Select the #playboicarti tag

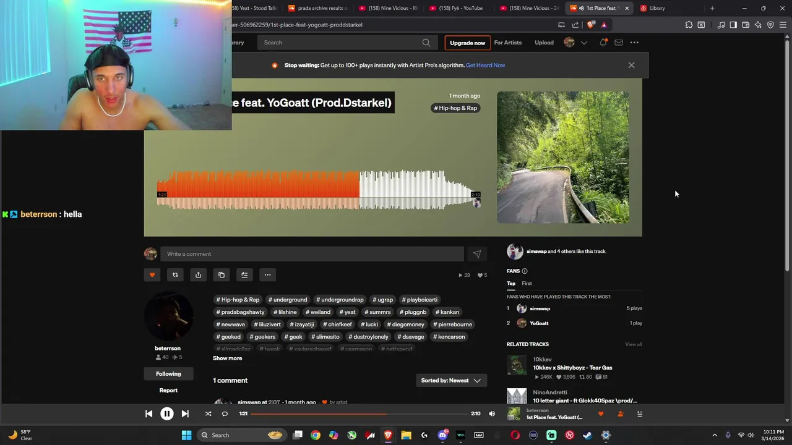(x=420, y=300)
